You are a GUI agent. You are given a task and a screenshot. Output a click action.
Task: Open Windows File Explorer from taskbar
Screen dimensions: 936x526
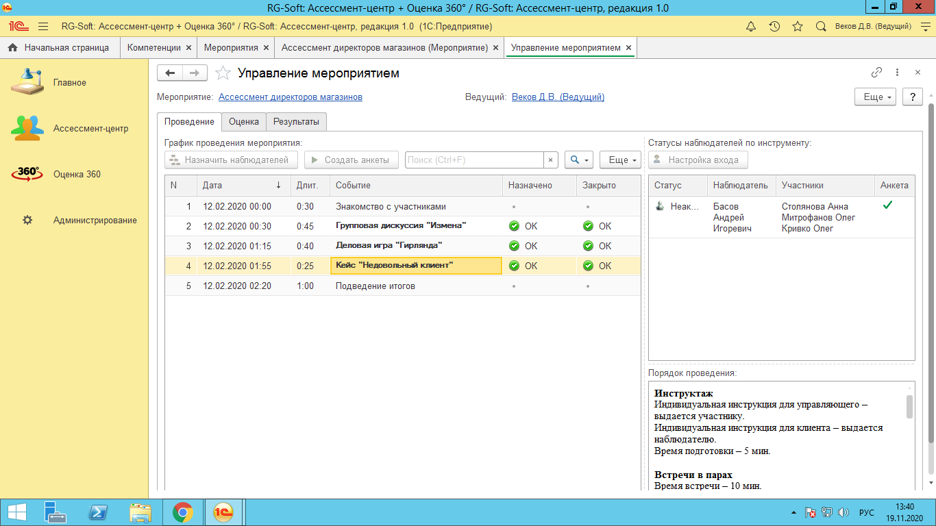(x=140, y=512)
